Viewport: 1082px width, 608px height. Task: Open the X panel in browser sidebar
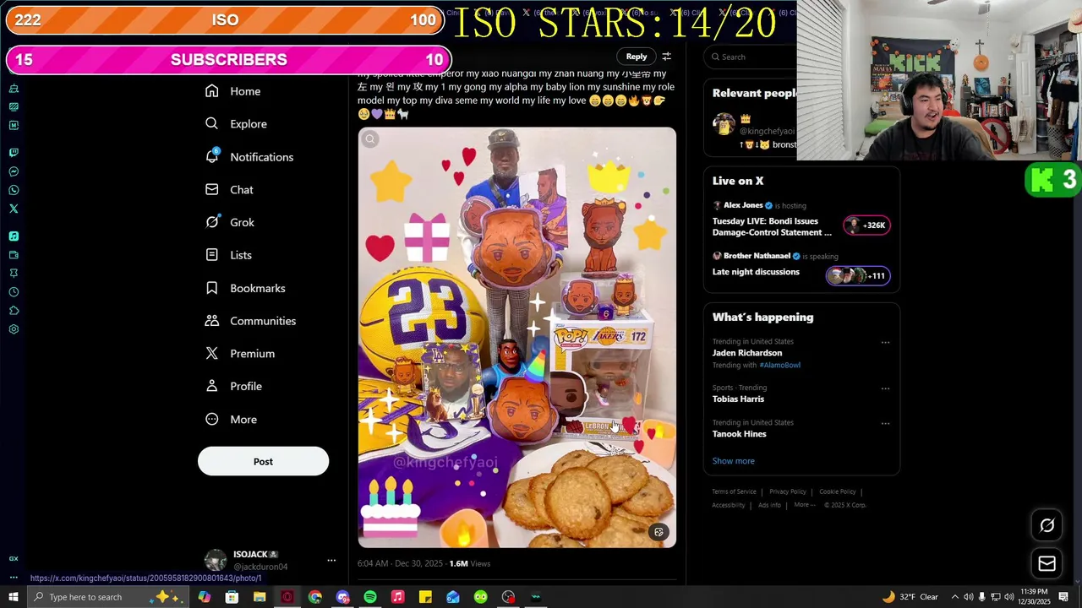14,209
